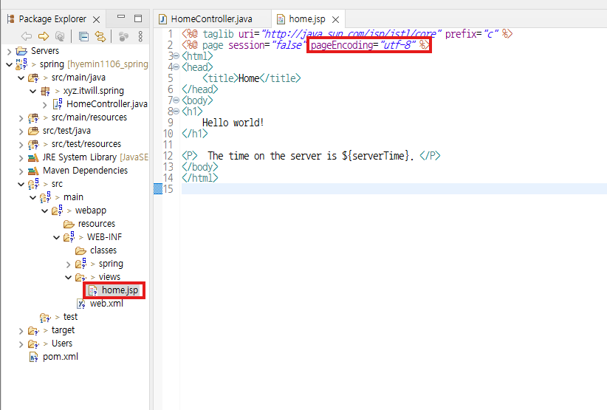607x410 pixels.
Task: Select the classes folder icon
Action: pos(81,251)
